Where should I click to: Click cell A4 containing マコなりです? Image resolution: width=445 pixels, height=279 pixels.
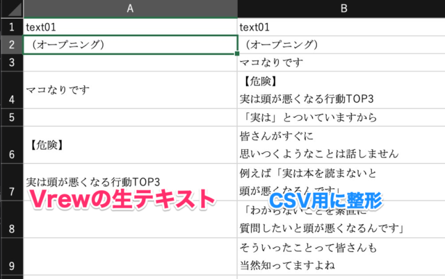pos(130,90)
